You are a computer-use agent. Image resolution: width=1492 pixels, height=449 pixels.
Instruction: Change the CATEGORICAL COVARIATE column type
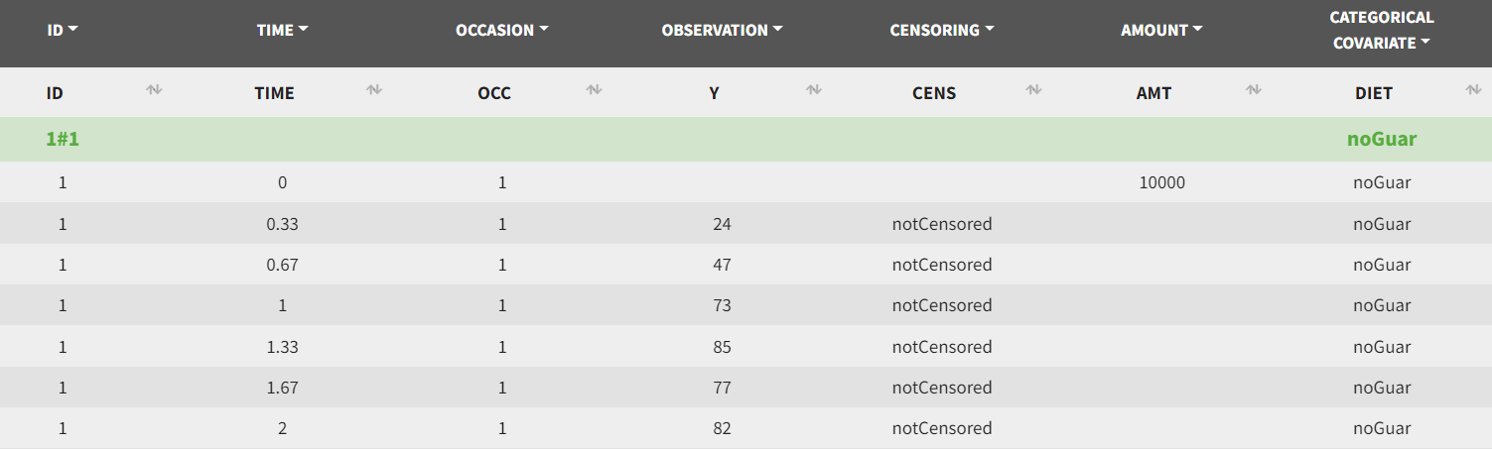click(x=1382, y=31)
